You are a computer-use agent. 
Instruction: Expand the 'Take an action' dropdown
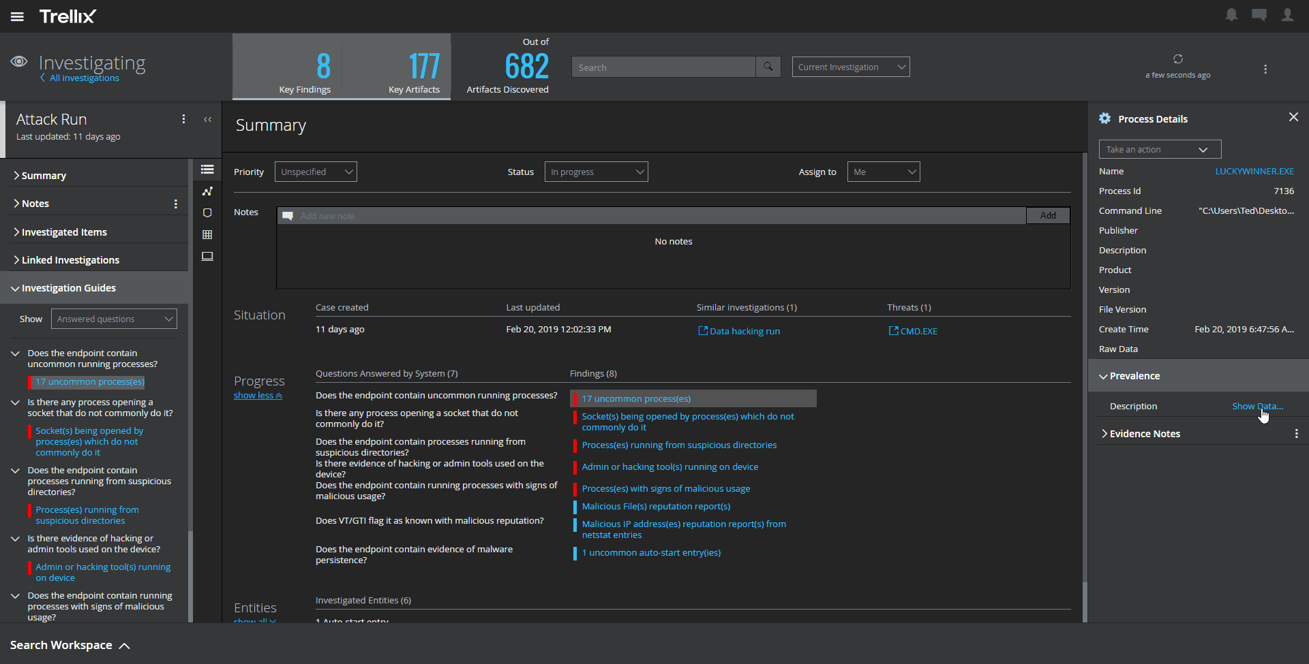click(1159, 149)
